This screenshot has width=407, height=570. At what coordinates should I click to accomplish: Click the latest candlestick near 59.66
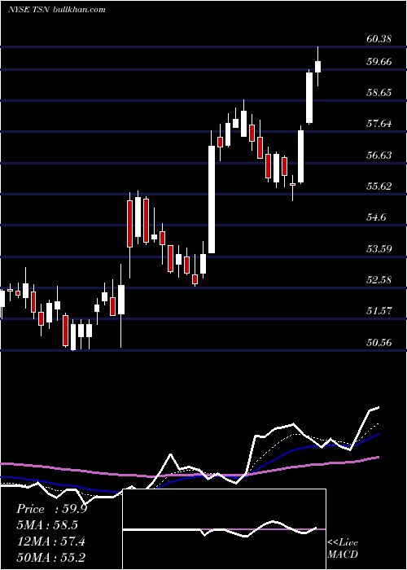tap(318, 67)
